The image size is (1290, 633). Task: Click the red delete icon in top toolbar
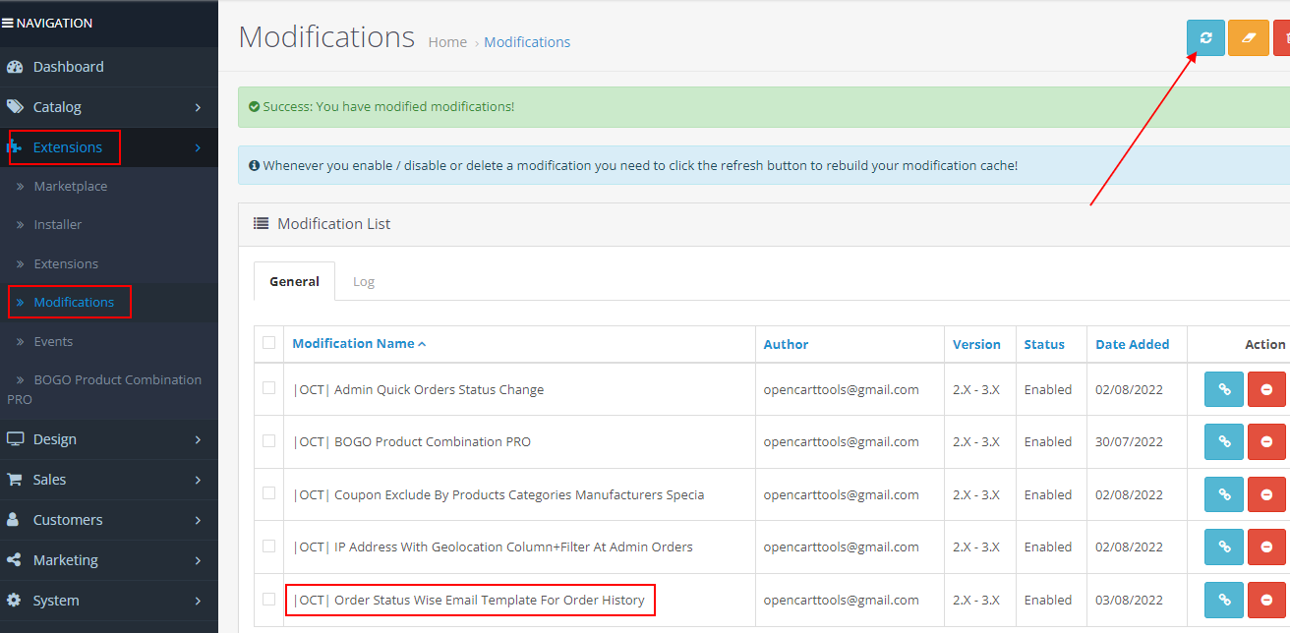tap(1283, 37)
